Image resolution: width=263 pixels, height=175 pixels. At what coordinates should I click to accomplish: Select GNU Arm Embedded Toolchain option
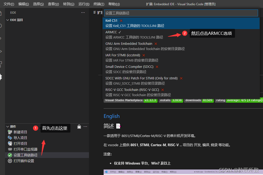pos(181,46)
